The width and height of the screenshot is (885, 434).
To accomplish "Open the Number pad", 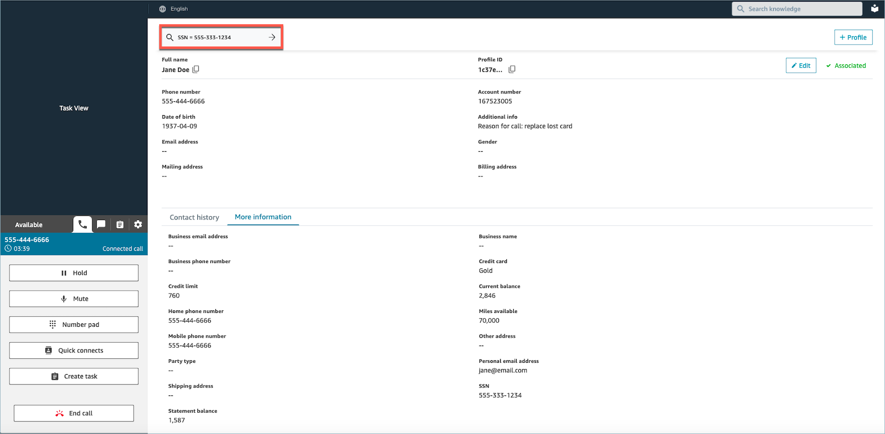I will pyautogui.click(x=74, y=325).
